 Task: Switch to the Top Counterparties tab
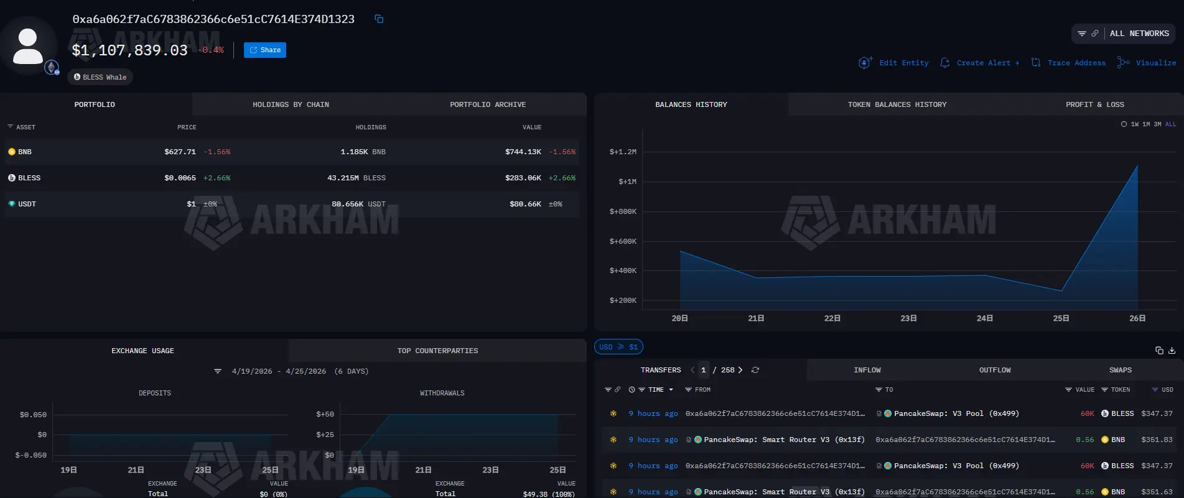(x=437, y=351)
